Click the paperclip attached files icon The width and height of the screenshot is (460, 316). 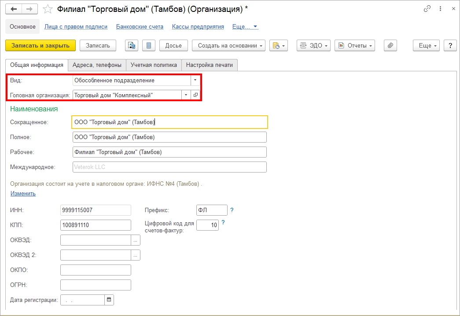(390, 45)
